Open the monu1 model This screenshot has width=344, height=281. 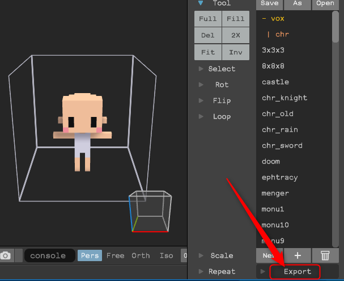273,209
